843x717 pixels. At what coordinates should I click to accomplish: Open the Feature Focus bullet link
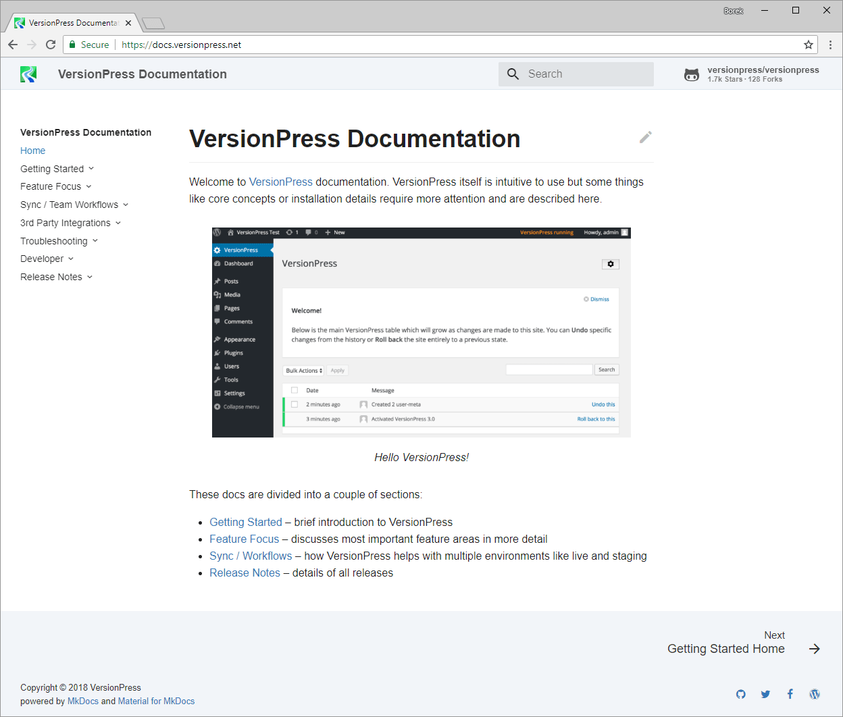tap(245, 539)
